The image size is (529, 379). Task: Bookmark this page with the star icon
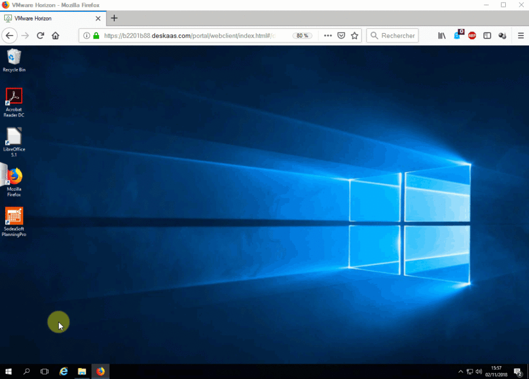coord(354,36)
